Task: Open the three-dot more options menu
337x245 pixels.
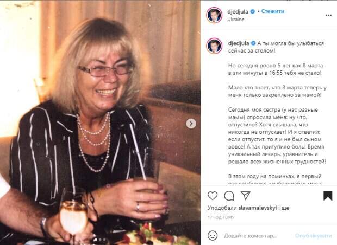Action: point(329,15)
